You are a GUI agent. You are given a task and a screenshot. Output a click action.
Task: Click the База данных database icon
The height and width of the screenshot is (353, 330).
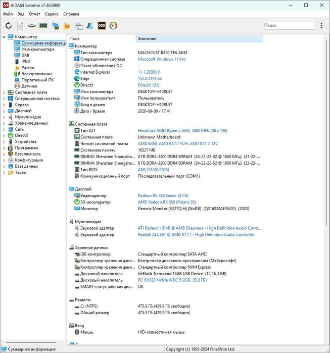coord(11,166)
